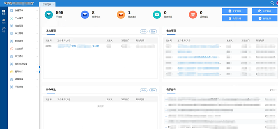Click 待办 pill in 待办审批 panel
The height and width of the screenshot is (129, 278).
[x=144, y=90]
